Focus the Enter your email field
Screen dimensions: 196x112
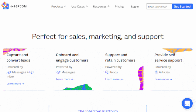(159, 6)
